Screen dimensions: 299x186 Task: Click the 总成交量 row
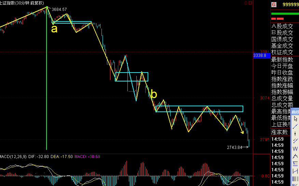282,98
